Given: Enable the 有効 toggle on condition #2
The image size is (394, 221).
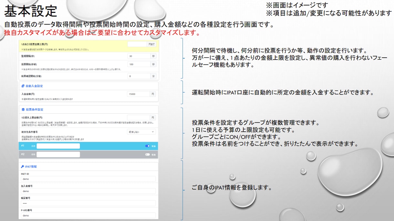Looking at the screenshot, I should (x=148, y=155).
